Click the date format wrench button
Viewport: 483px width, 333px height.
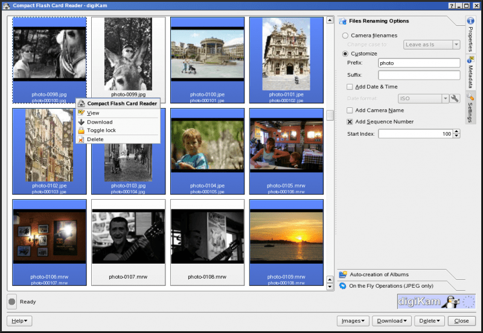click(455, 98)
